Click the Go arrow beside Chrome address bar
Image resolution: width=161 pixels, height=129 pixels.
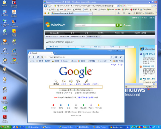coord(112,57)
